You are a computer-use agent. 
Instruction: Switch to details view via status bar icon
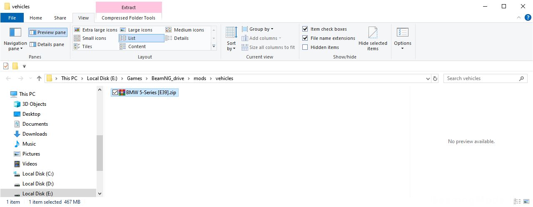[517, 202]
